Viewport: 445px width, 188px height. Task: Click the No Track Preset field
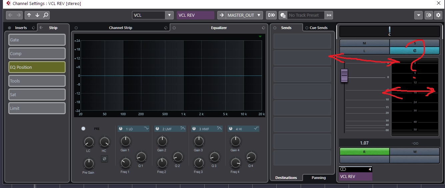tap(306, 15)
